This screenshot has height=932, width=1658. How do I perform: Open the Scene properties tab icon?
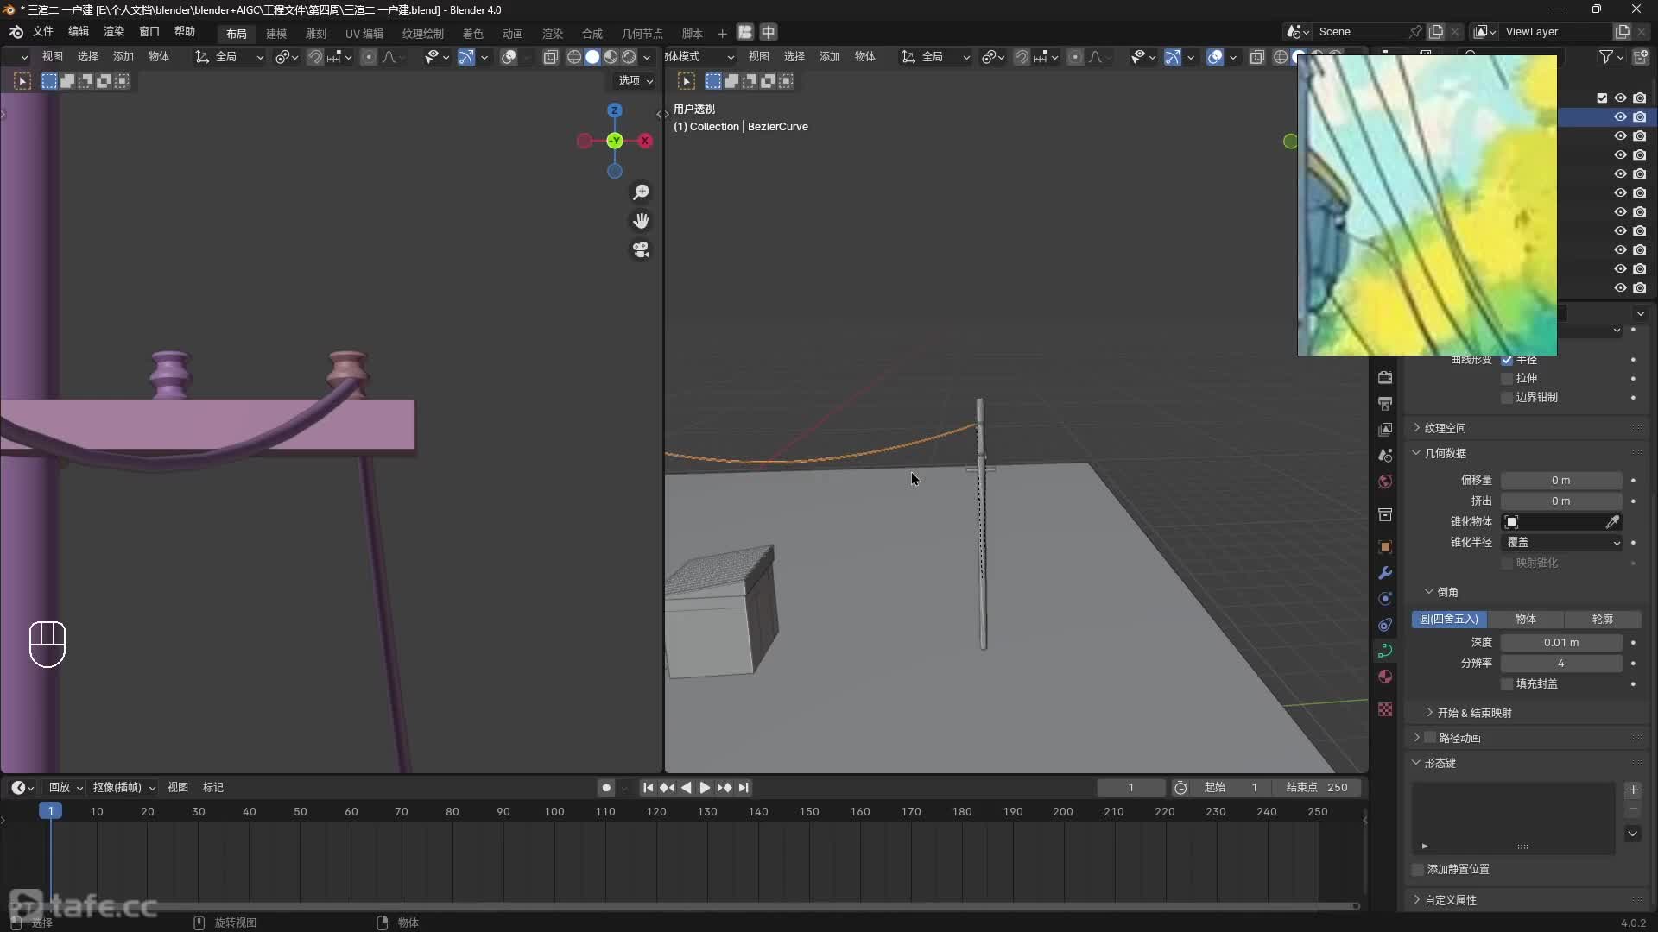(x=1385, y=455)
